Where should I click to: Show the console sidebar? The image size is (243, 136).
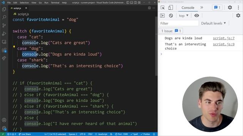[x=162, y=15]
